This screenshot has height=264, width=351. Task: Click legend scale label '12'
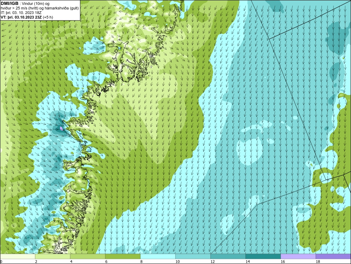tap(213, 262)
